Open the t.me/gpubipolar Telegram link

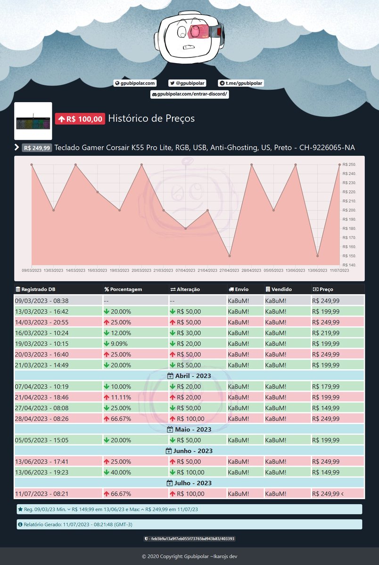tap(240, 83)
